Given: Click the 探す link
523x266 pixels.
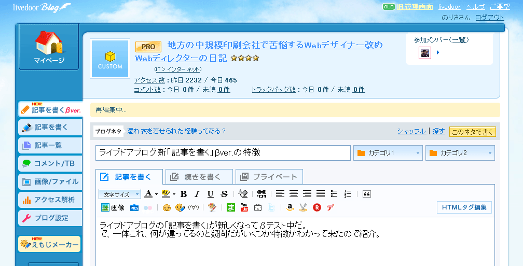Looking at the screenshot, I should (438, 131).
